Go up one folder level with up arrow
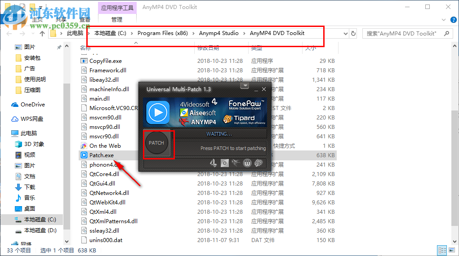 (42, 34)
